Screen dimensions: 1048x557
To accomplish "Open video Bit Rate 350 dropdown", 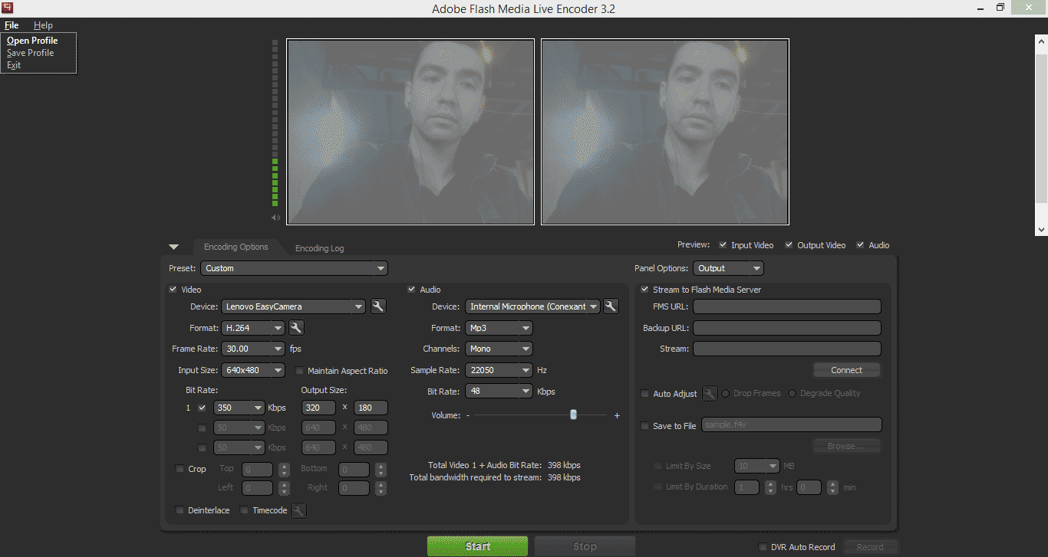I will (x=239, y=408).
